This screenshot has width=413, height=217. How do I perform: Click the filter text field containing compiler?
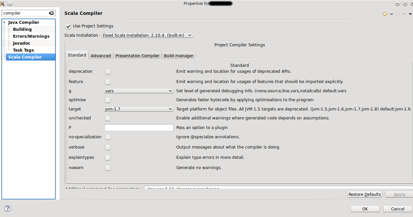[x=25, y=13]
